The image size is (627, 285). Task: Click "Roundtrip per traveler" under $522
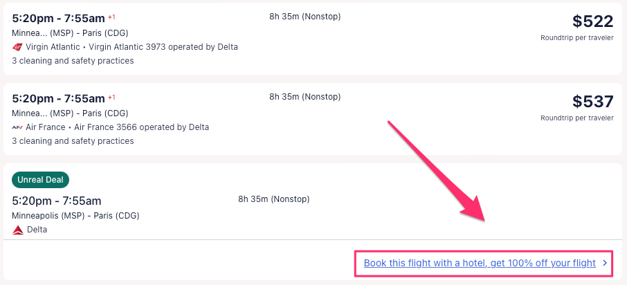point(576,38)
